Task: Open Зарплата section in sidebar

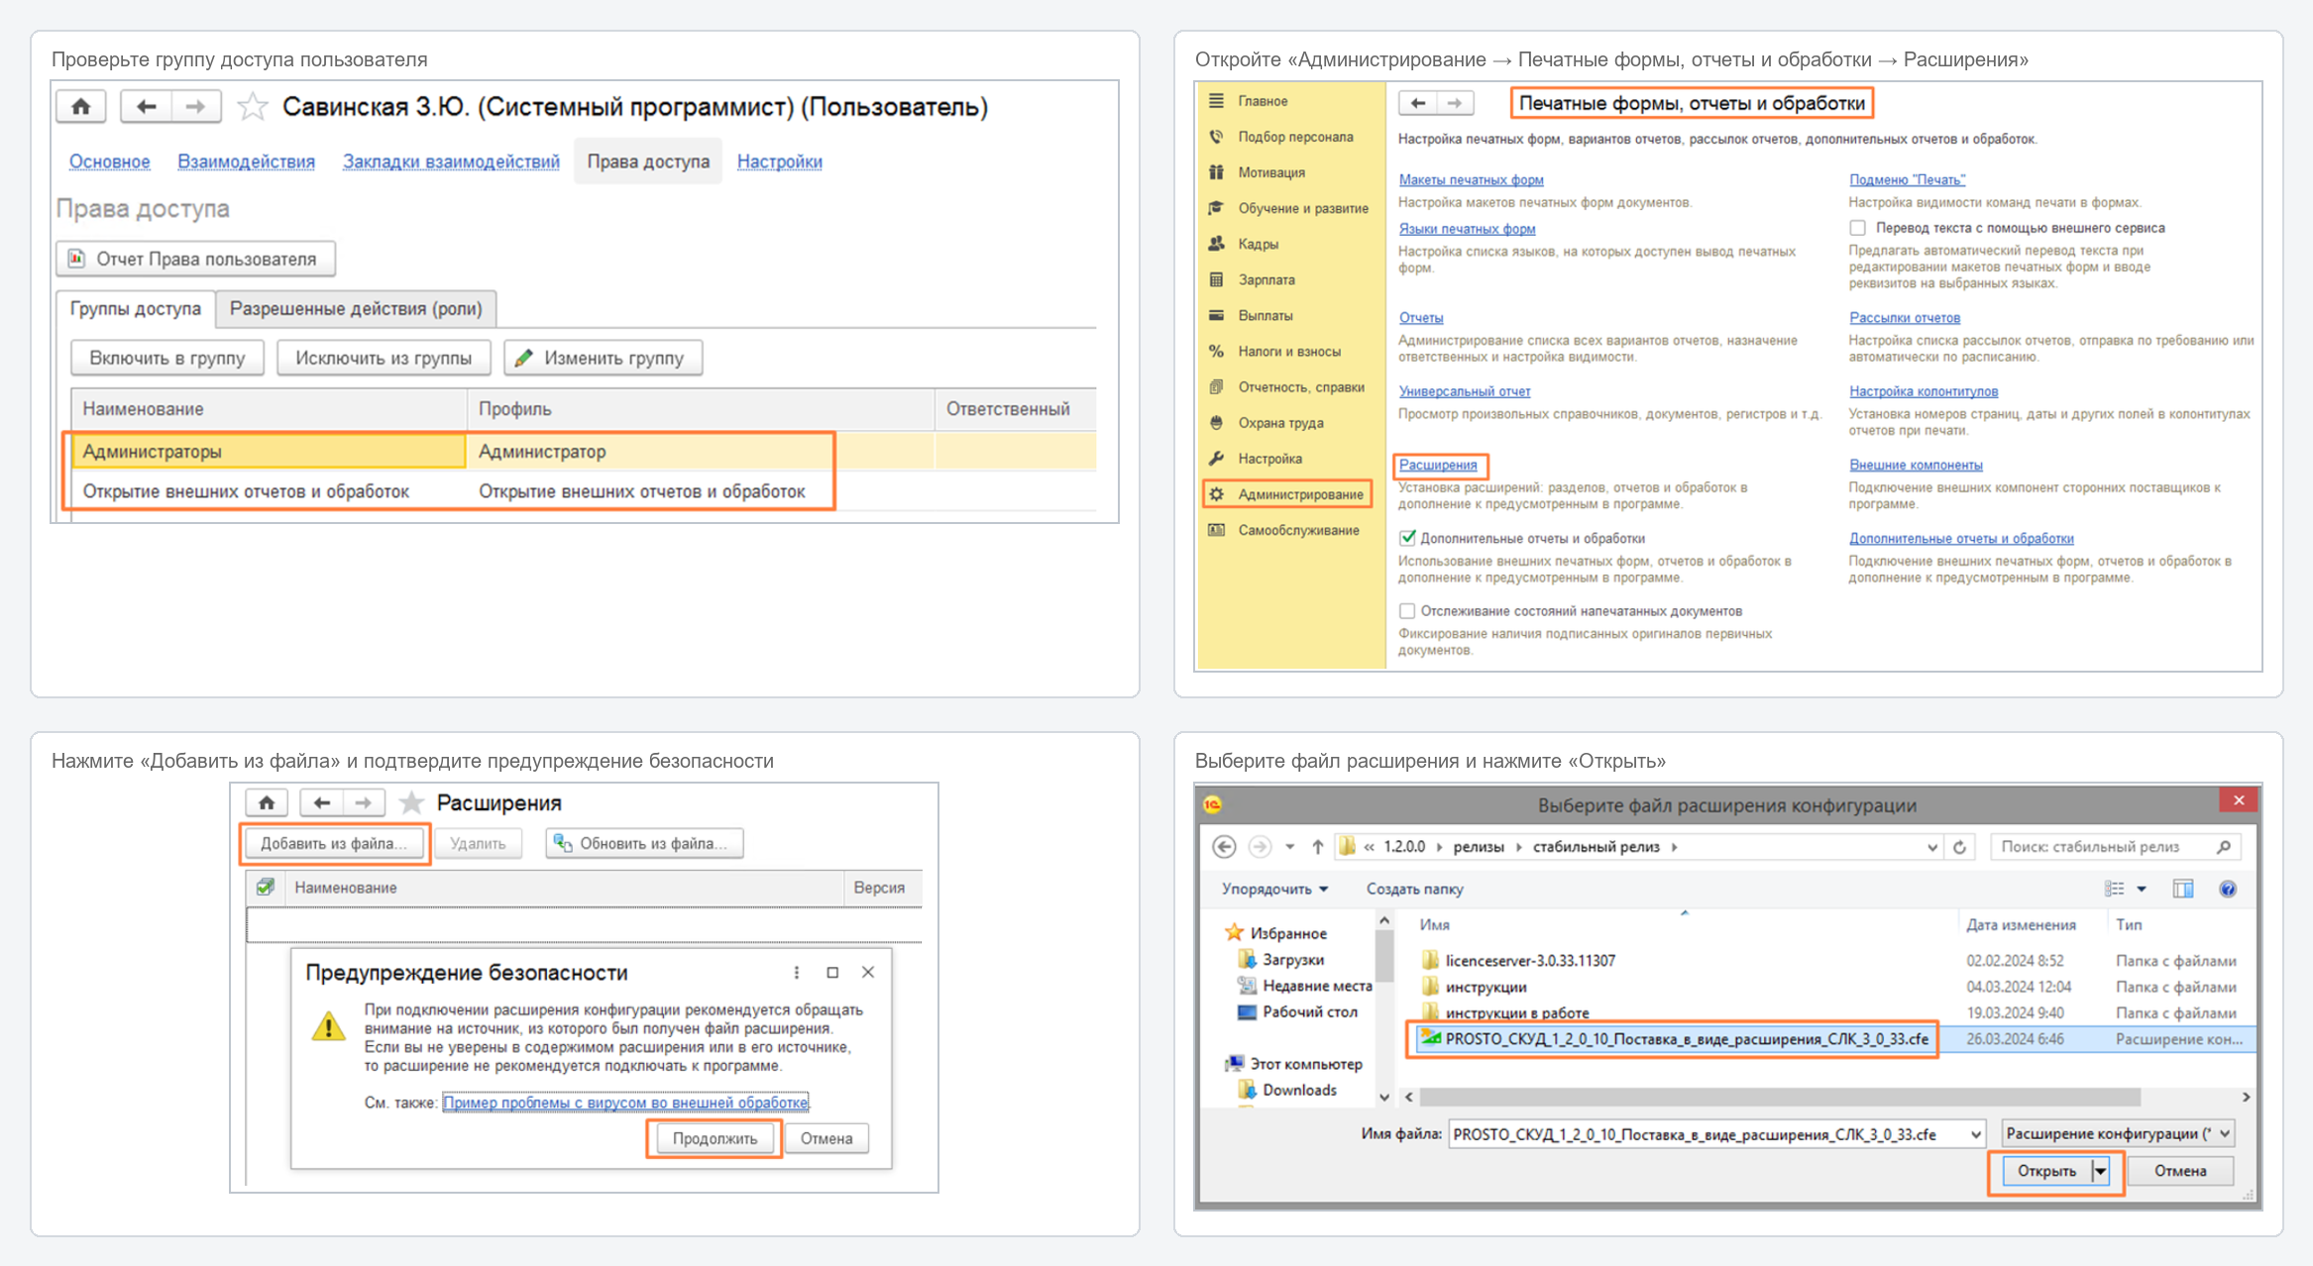Action: [x=1266, y=280]
